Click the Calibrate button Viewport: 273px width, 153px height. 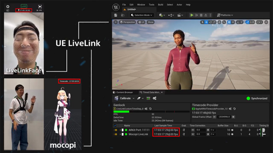click(125, 98)
